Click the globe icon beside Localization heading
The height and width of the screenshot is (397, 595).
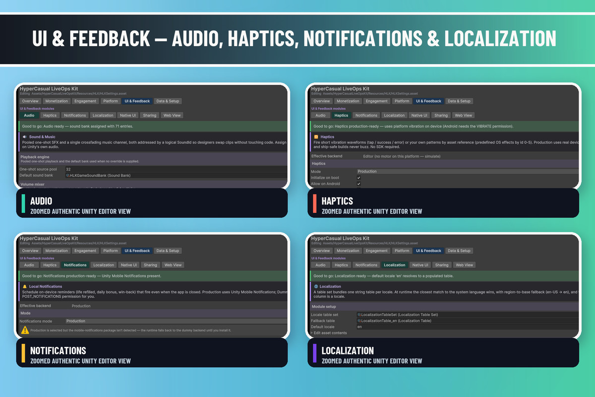tap(316, 286)
